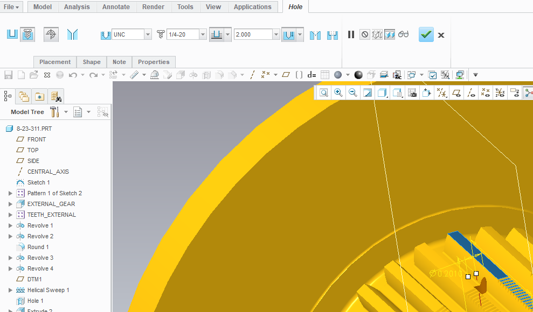Pause the hole tool

[351, 34]
